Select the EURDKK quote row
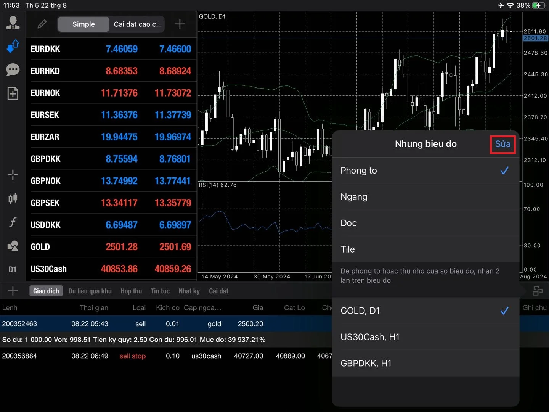Image resolution: width=549 pixels, height=412 pixels. [x=111, y=49]
